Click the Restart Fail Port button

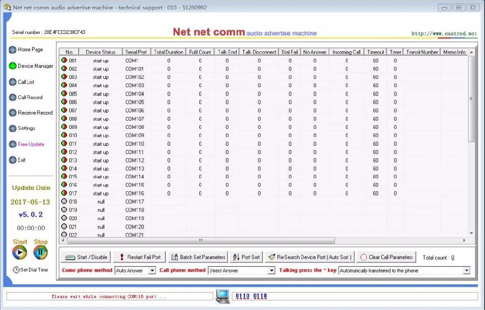point(140,257)
